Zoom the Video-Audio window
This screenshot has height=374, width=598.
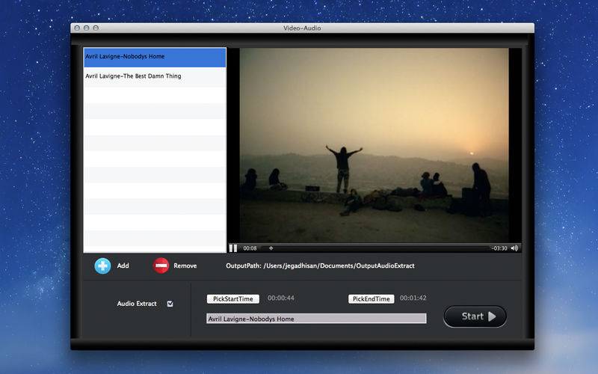tap(96, 28)
